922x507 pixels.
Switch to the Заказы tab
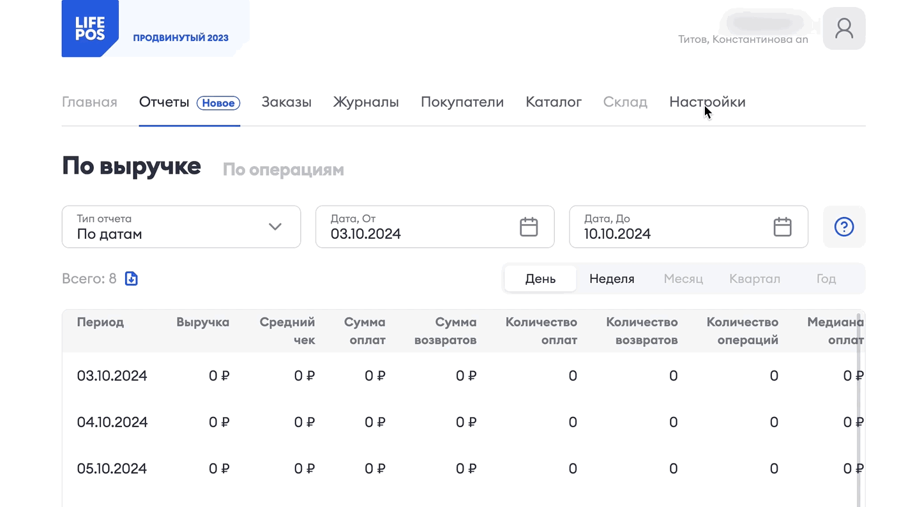click(x=287, y=102)
